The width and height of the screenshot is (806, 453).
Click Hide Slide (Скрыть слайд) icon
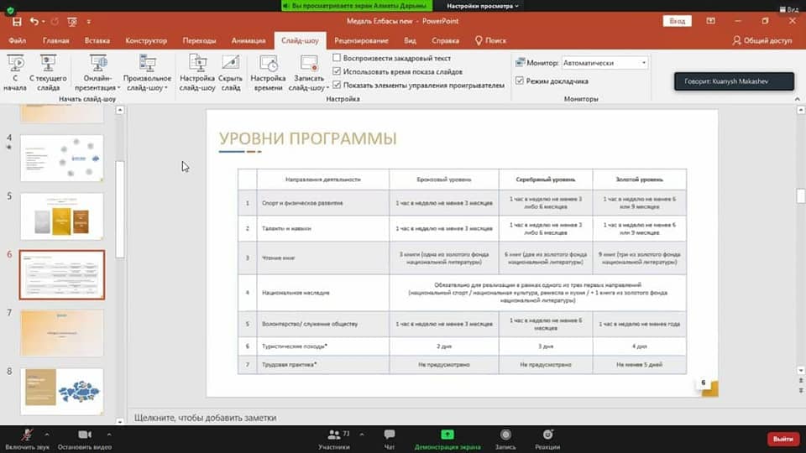tap(230, 72)
